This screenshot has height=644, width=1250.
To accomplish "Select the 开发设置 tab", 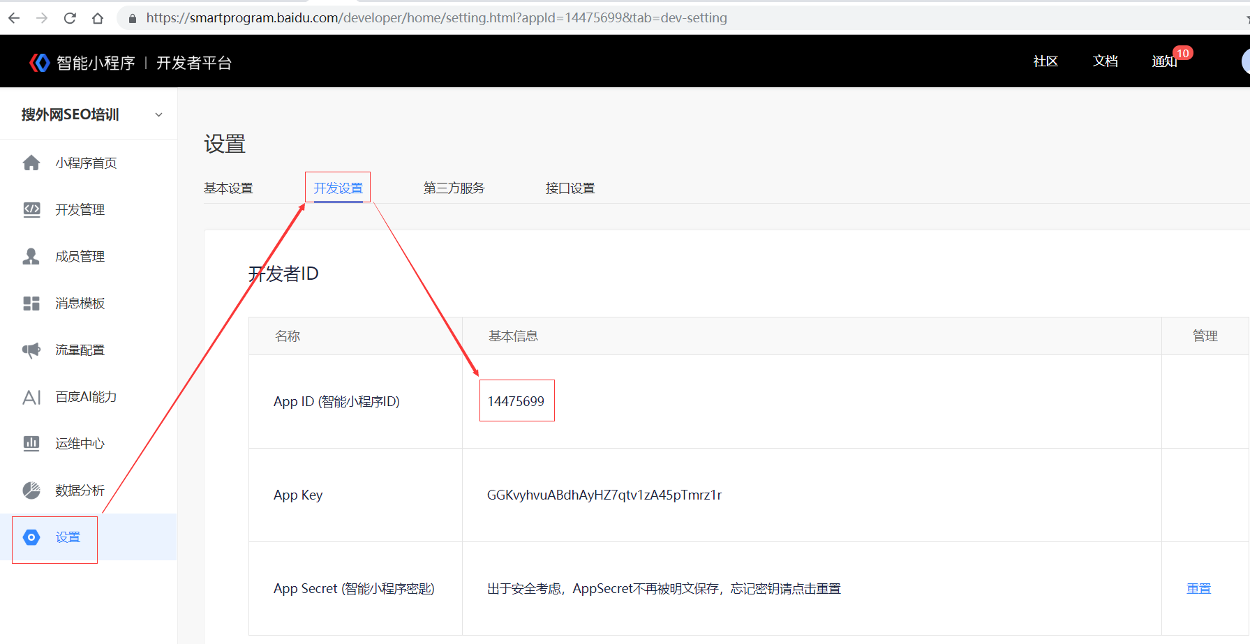I will [338, 188].
